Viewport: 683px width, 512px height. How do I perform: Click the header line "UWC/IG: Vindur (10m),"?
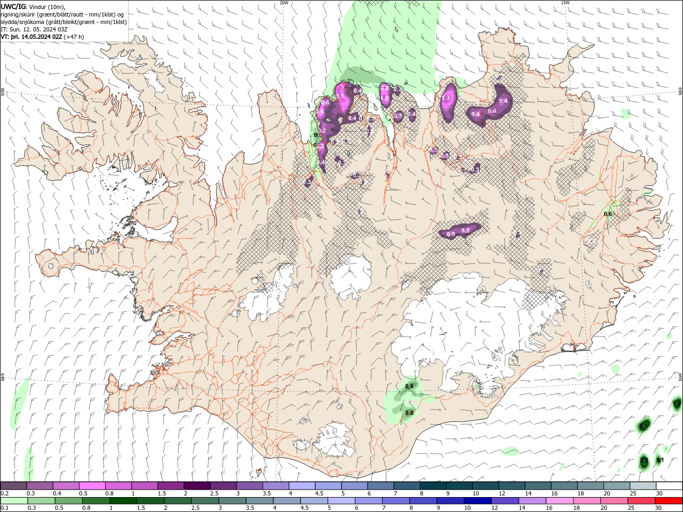pyautogui.click(x=33, y=6)
